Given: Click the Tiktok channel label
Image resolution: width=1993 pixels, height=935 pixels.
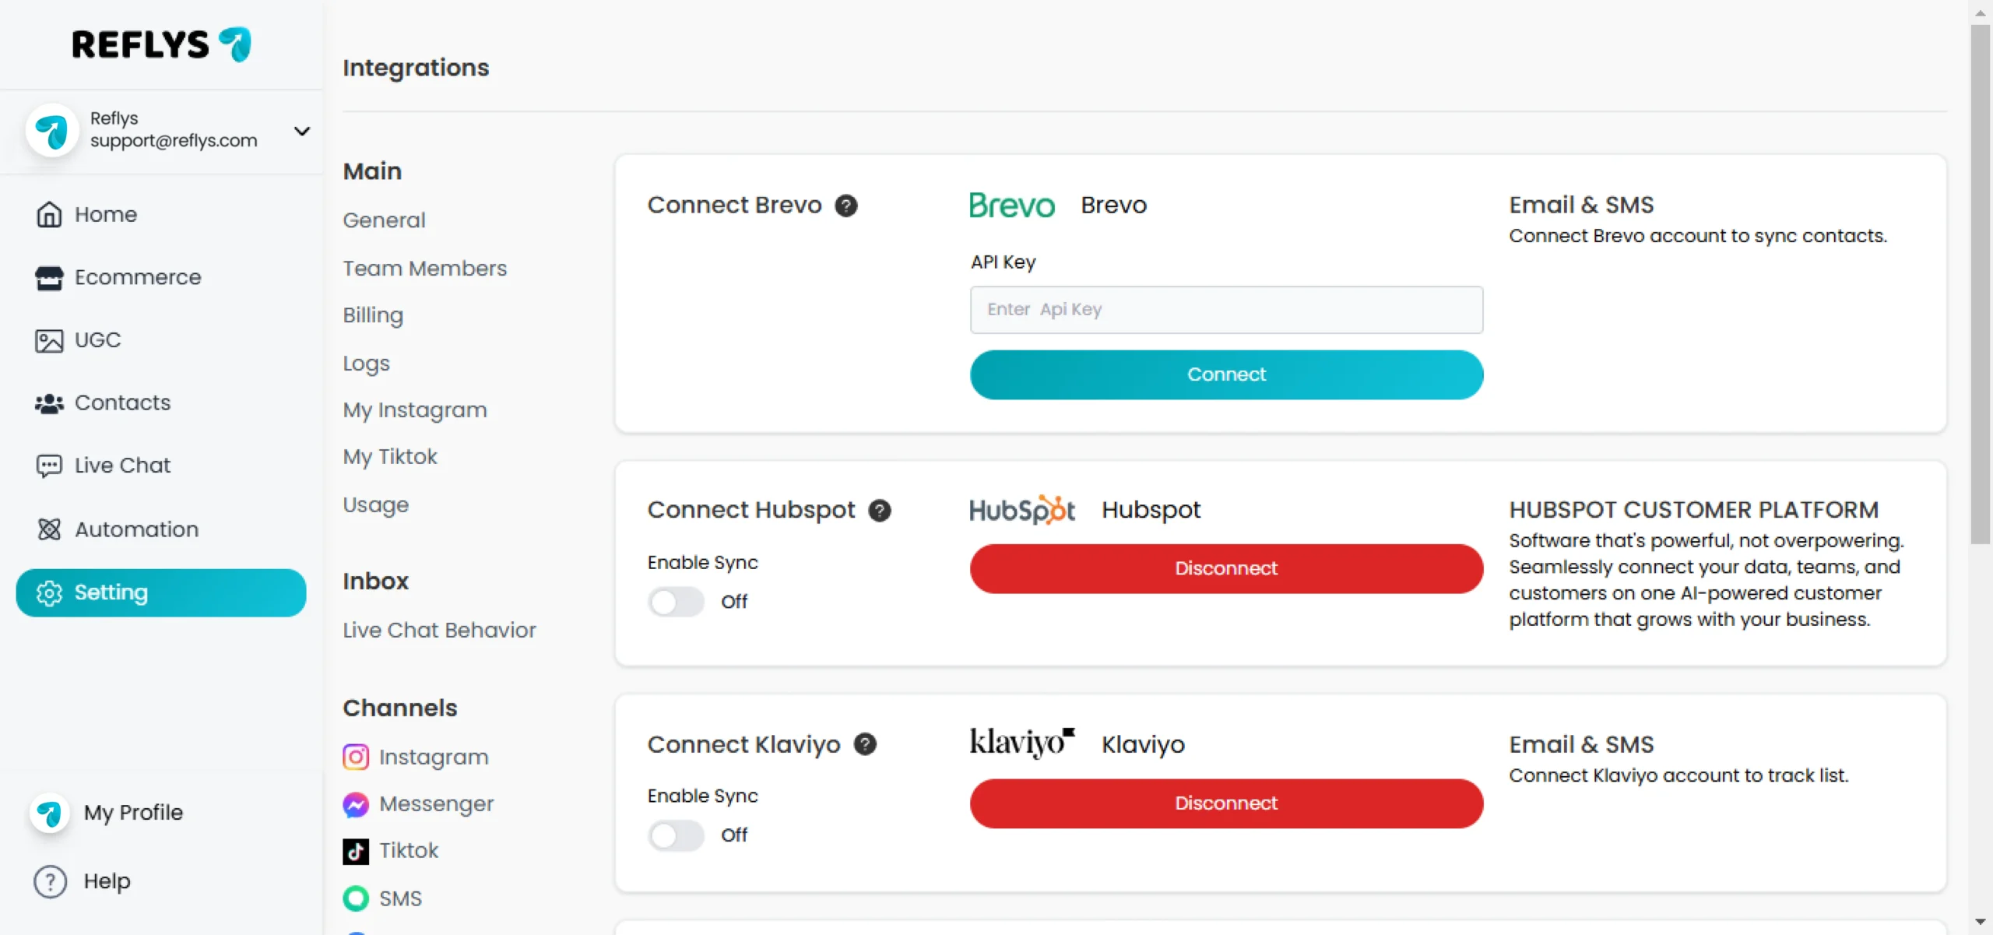Looking at the screenshot, I should [x=409, y=851].
